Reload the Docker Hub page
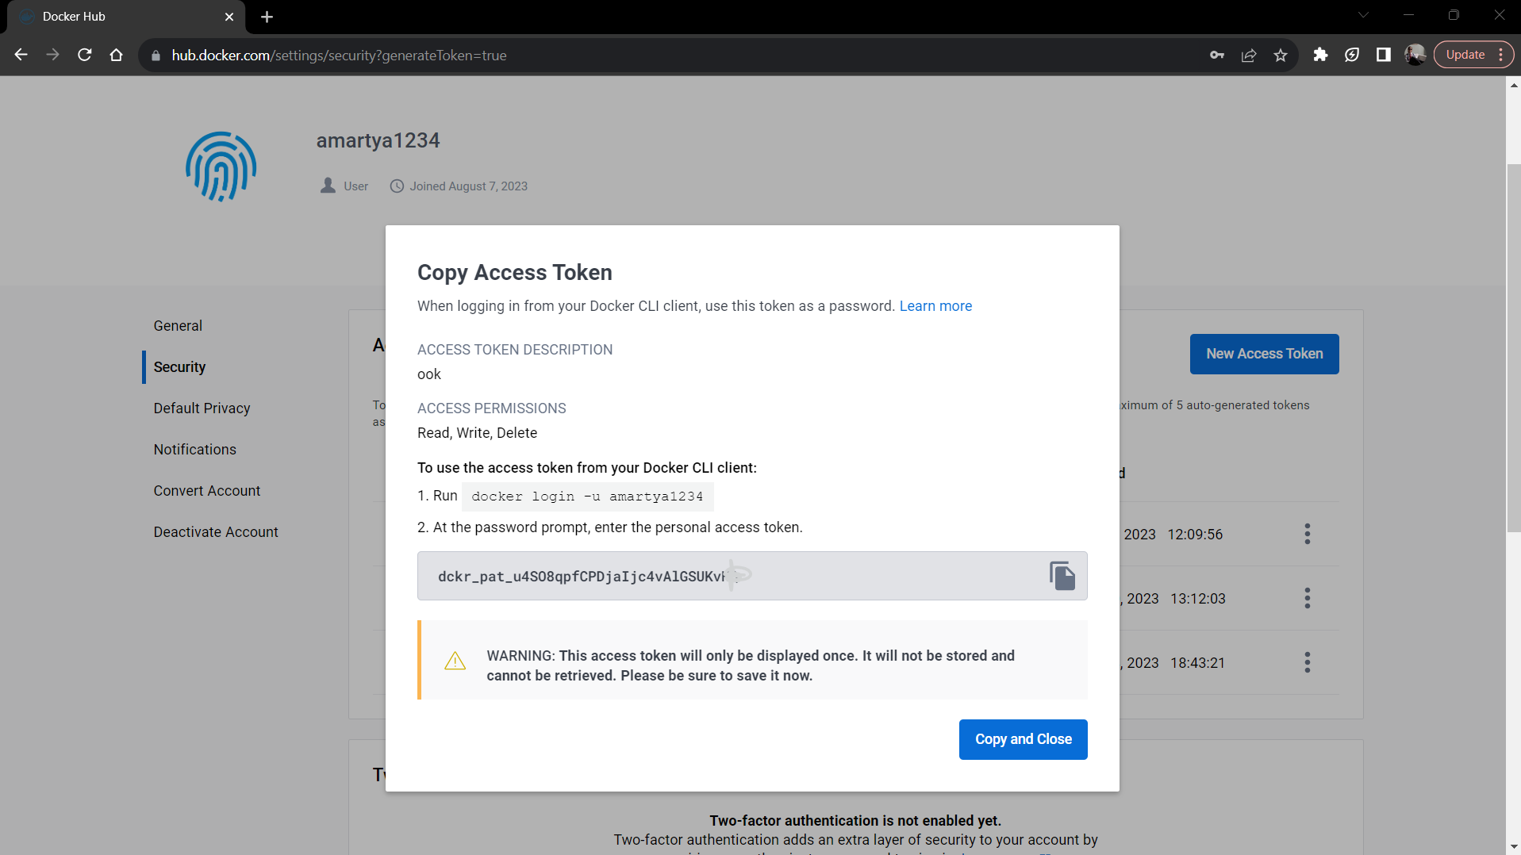The height and width of the screenshot is (855, 1521). point(85,55)
